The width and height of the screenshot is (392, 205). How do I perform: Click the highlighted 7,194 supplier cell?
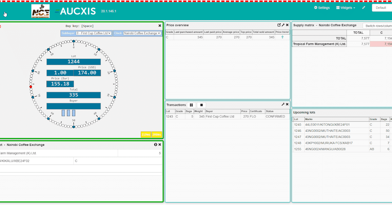point(381,44)
